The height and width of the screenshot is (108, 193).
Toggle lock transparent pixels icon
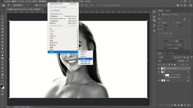click(163, 64)
